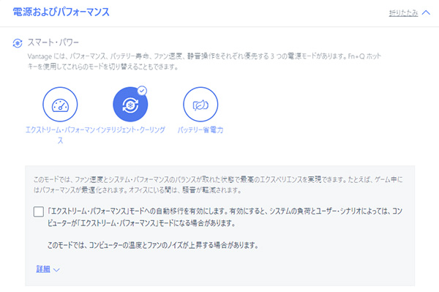Click the スマート・パワー title text
This screenshot has height=292, width=439.
click(53, 42)
